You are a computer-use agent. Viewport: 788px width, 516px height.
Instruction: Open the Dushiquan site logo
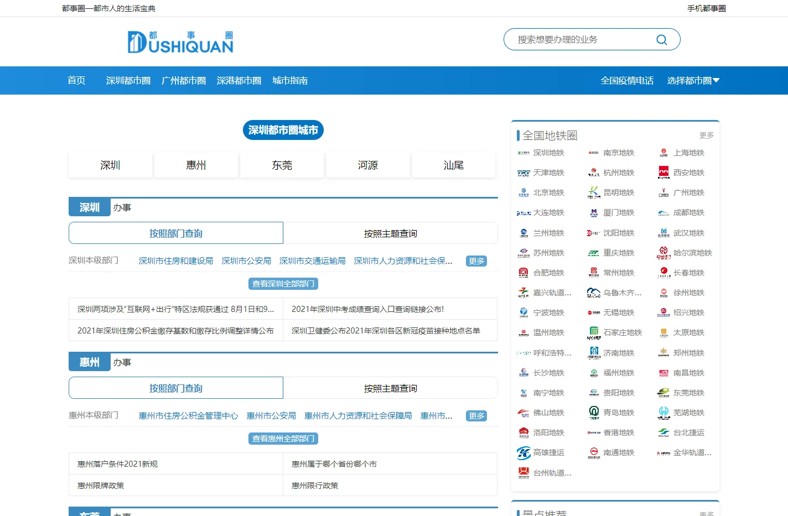[x=180, y=42]
